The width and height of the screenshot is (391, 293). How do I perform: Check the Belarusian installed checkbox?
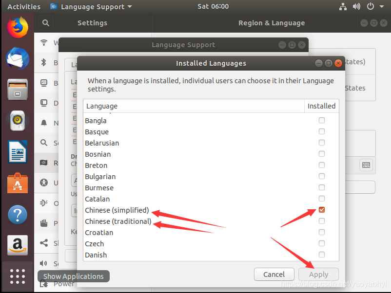click(322, 143)
